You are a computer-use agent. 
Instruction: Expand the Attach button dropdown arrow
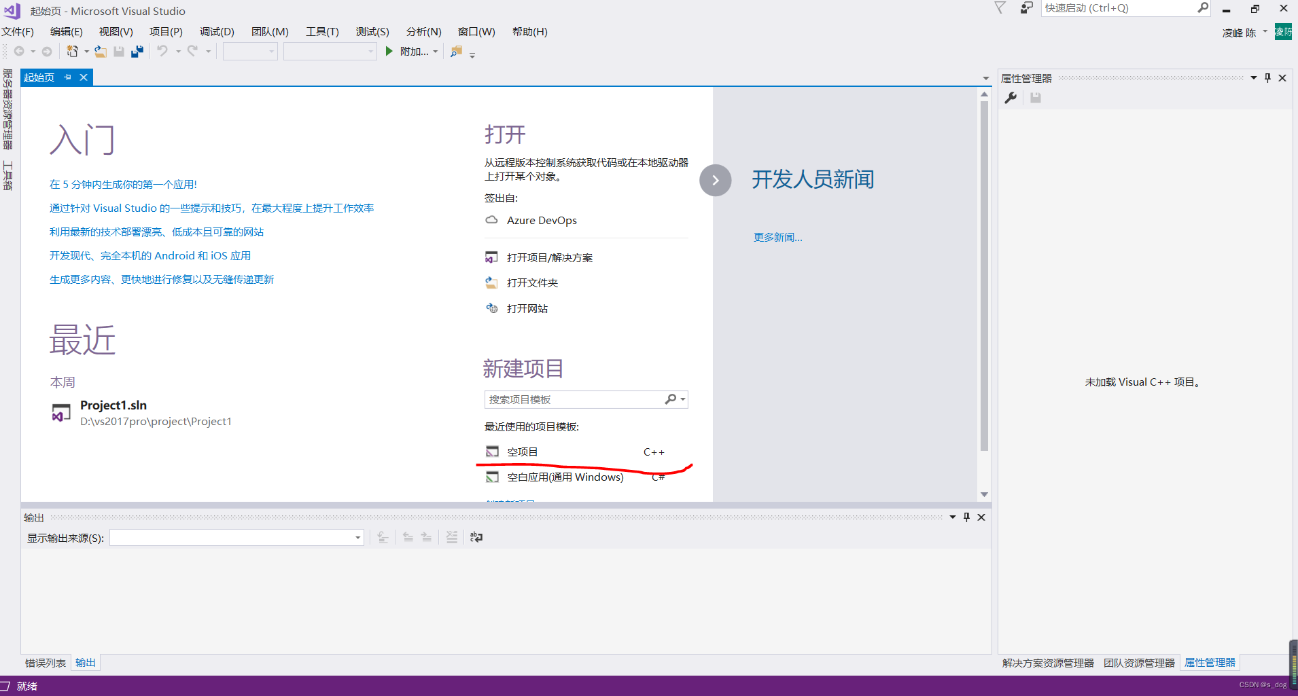point(436,52)
